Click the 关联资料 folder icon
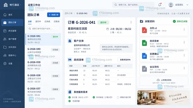This screenshot has width=193, height=108. point(141,21)
